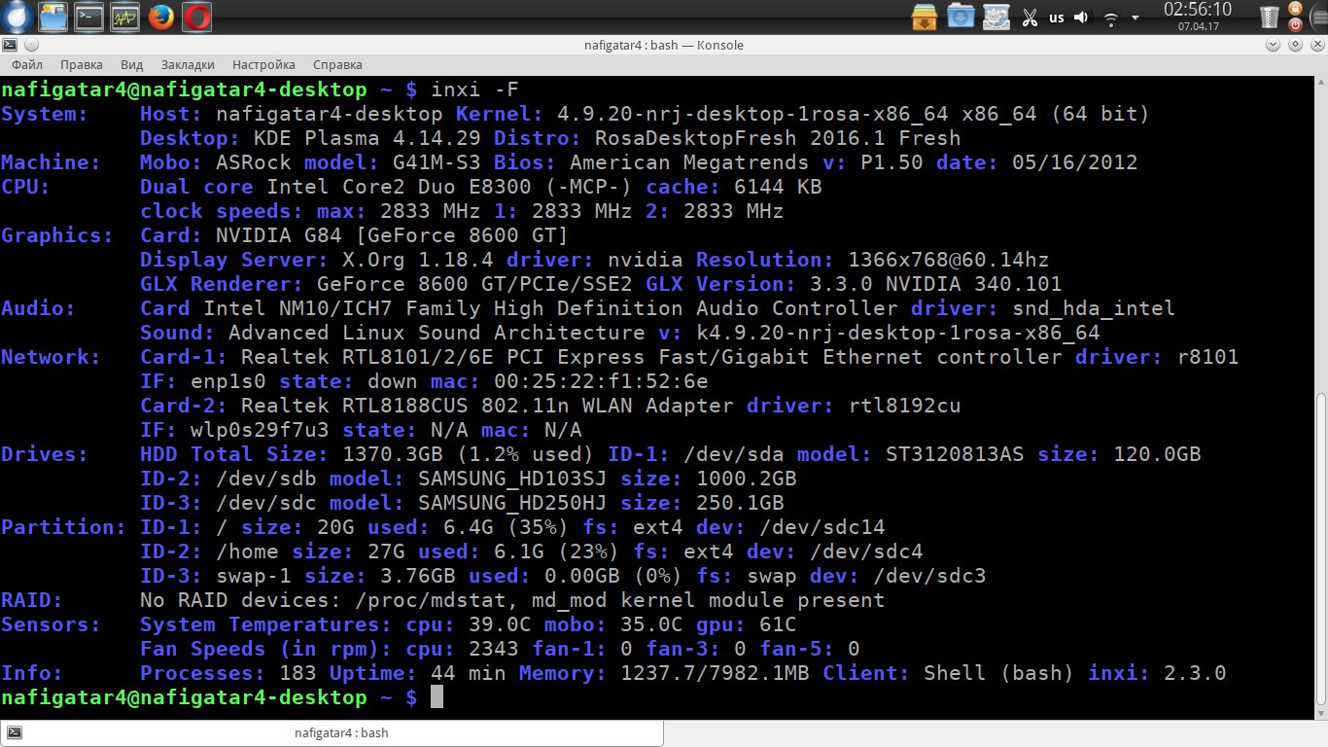Launch the file manager from the panel
Viewport: 1328px width, 747px height.
53,17
